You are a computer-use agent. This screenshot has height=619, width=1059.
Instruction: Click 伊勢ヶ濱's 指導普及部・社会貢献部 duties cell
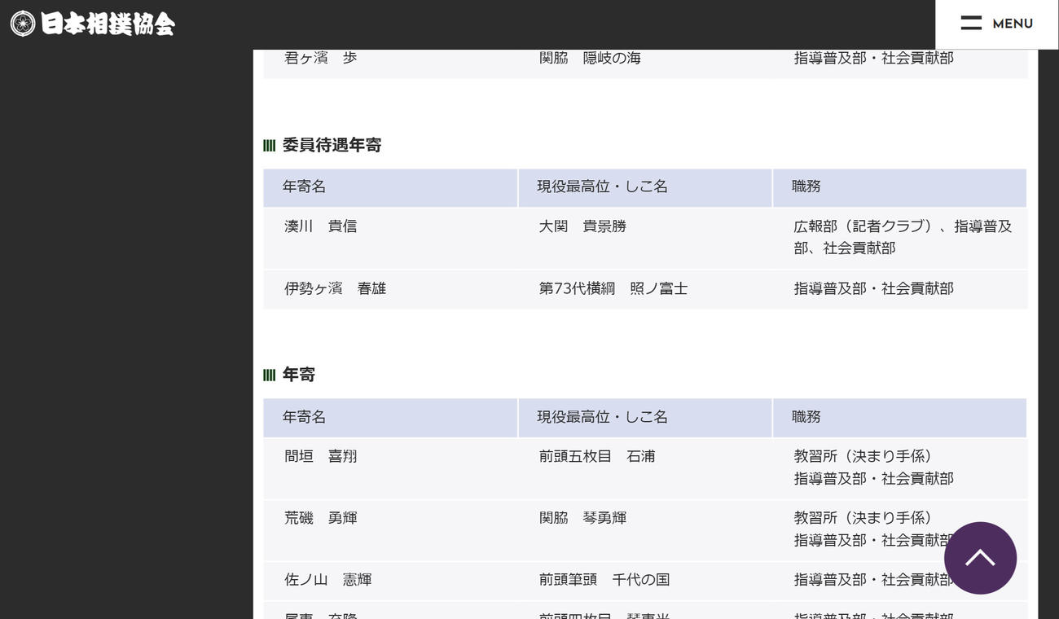click(x=899, y=288)
